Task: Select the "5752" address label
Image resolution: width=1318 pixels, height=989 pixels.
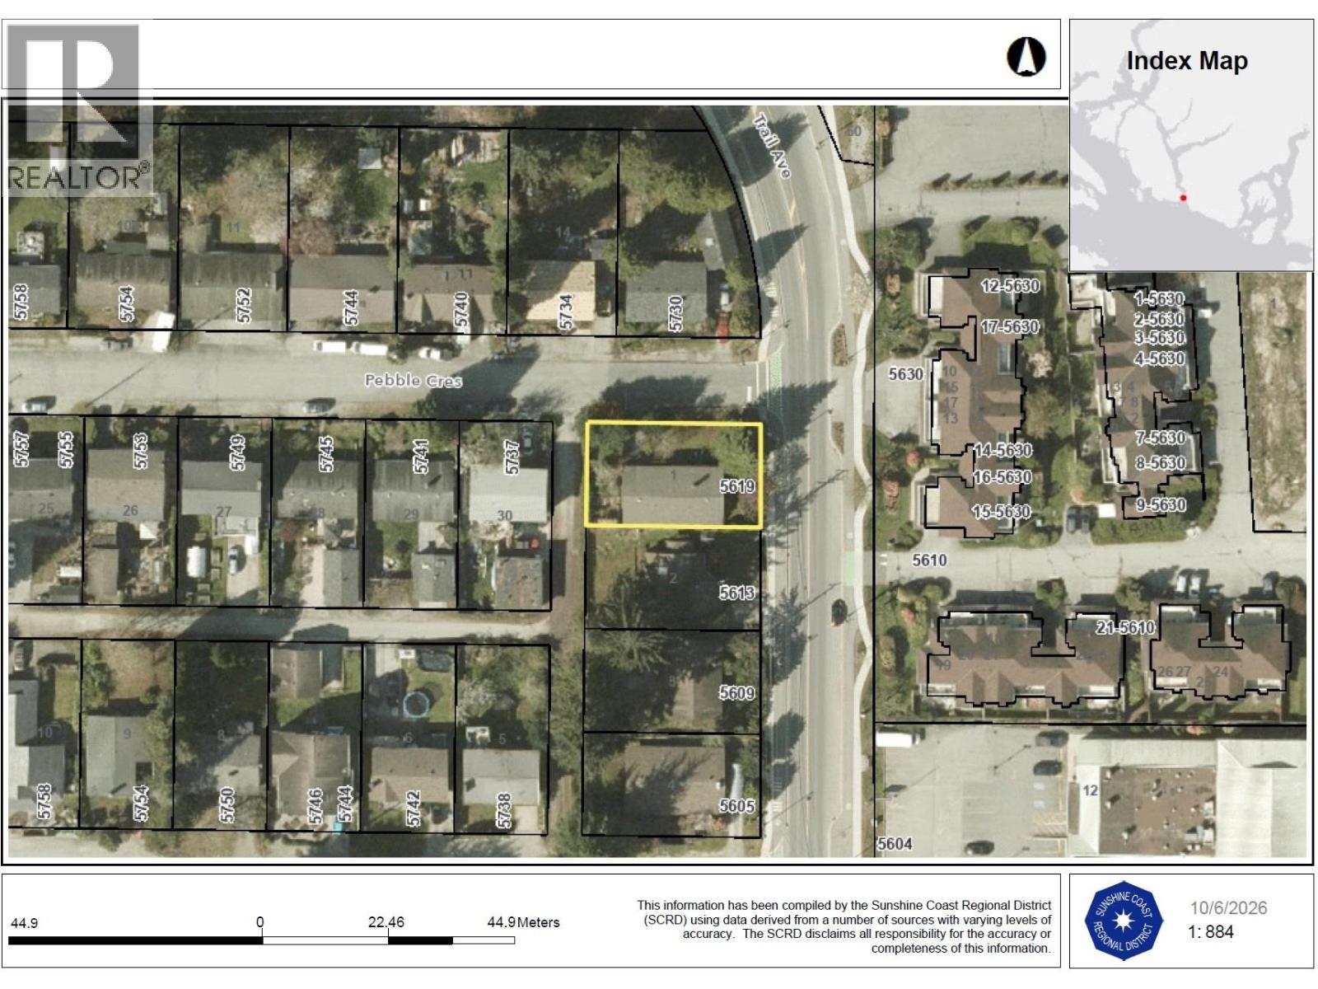Action: 243,305
